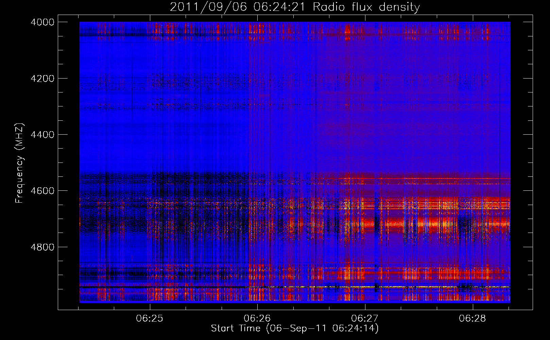
Task: Click the '06:27' time axis label
Action: pyautogui.click(x=365, y=318)
